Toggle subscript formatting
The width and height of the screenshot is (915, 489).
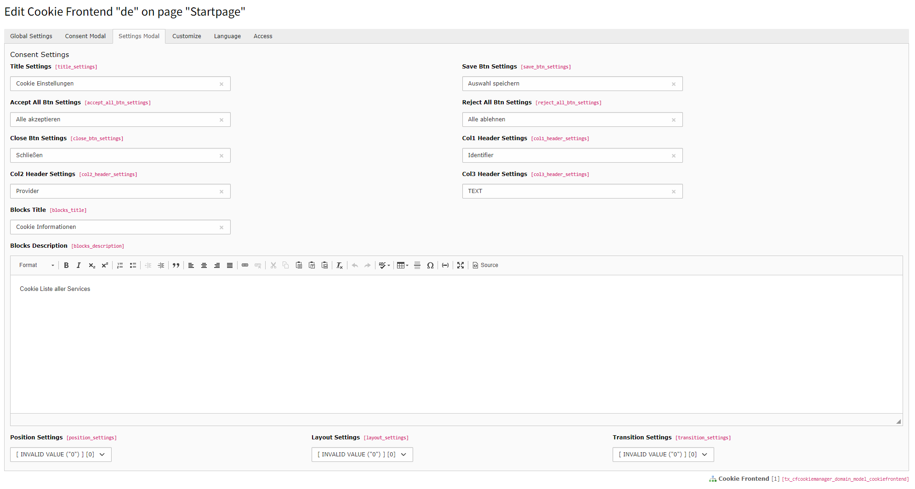[92, 265]
